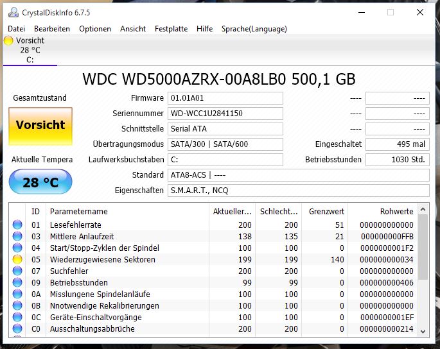Click the Laufwerksbuchstaben field C:
This screenshot has height=349, width=440.
[x=225, y=160]
